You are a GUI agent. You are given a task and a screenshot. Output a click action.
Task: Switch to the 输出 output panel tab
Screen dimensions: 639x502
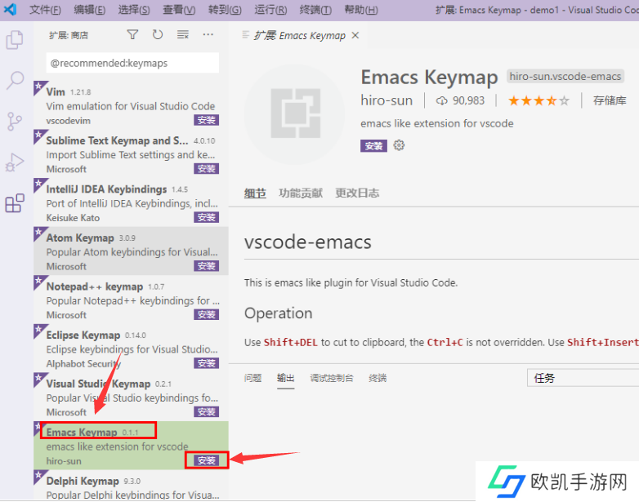(x=286, y=378)
